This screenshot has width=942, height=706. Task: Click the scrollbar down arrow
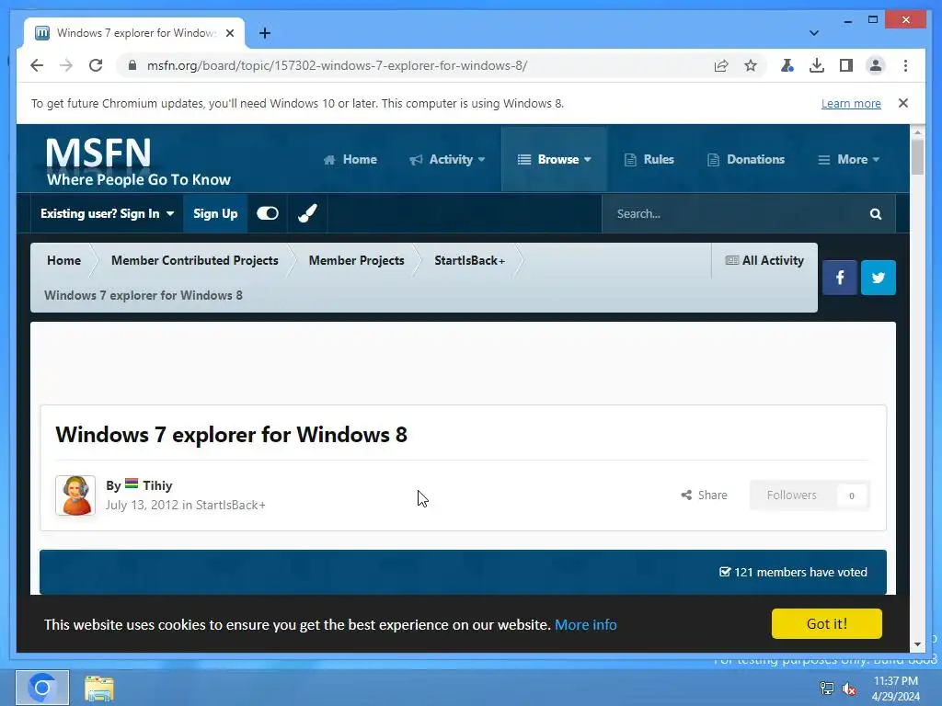(x=917, y=644)
